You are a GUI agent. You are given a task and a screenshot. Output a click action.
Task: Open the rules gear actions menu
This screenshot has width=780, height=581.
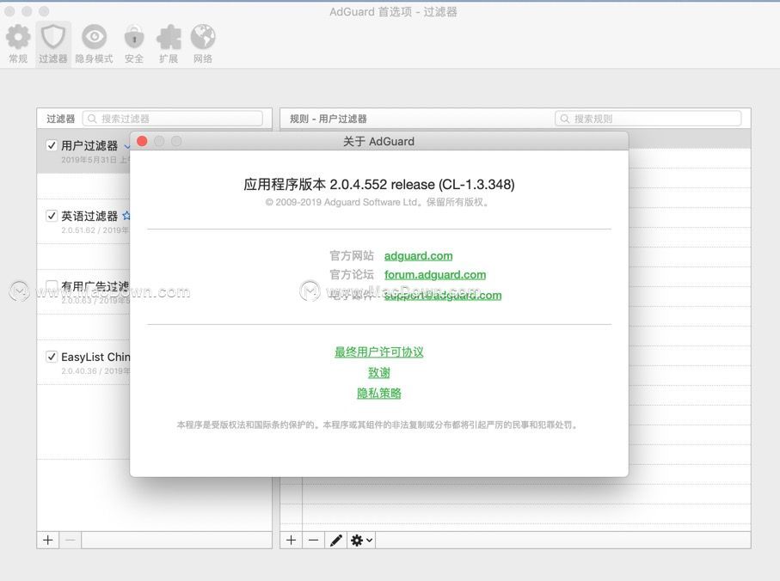click(x=361, y=541)
